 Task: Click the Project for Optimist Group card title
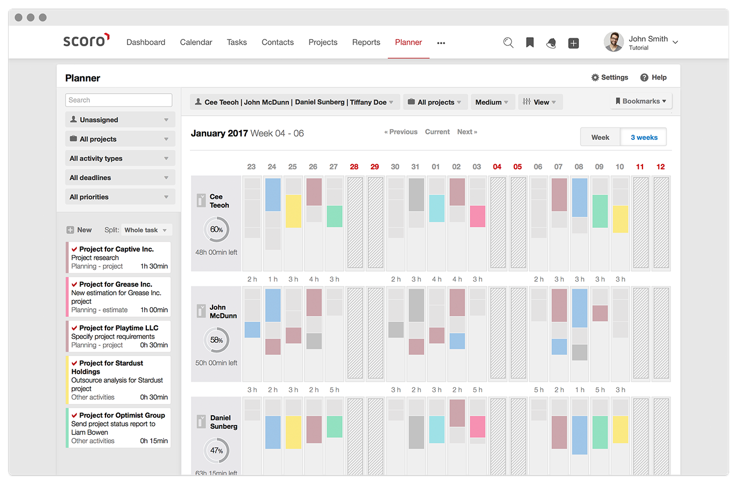pos(122,415)
